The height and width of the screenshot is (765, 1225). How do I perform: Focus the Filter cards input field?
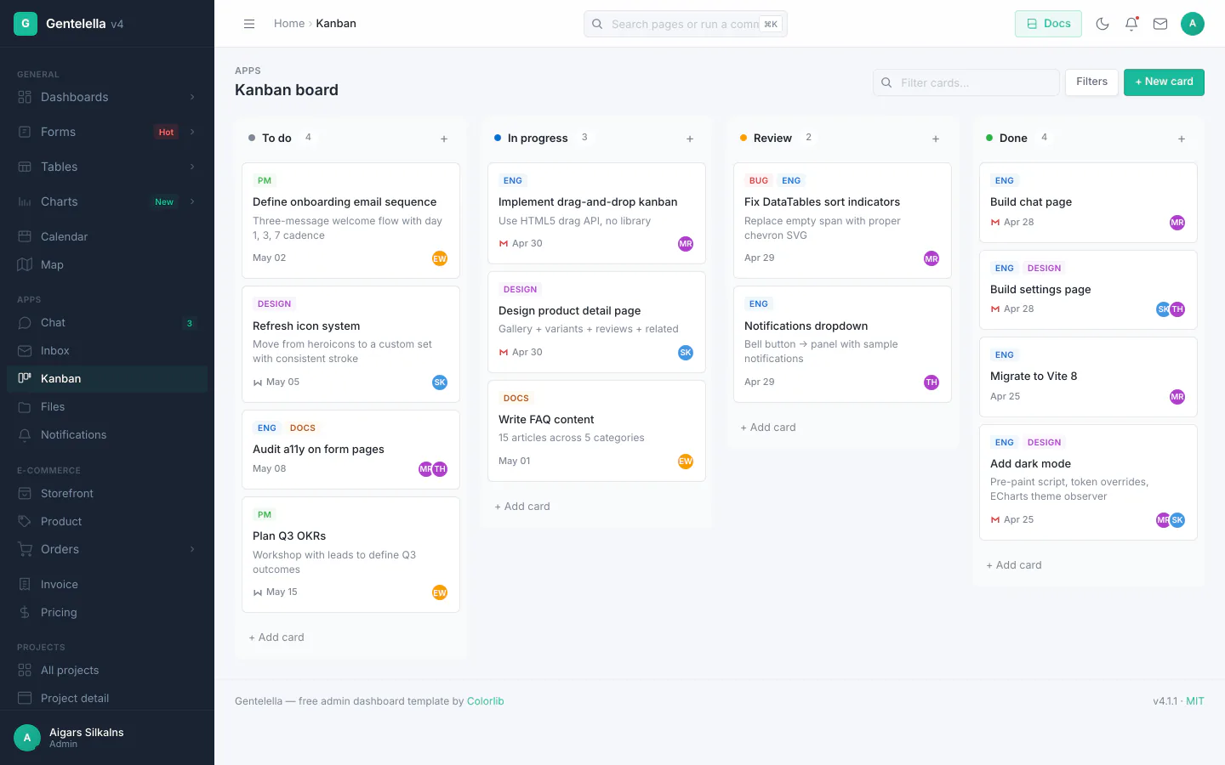click(x=966, y=82)
